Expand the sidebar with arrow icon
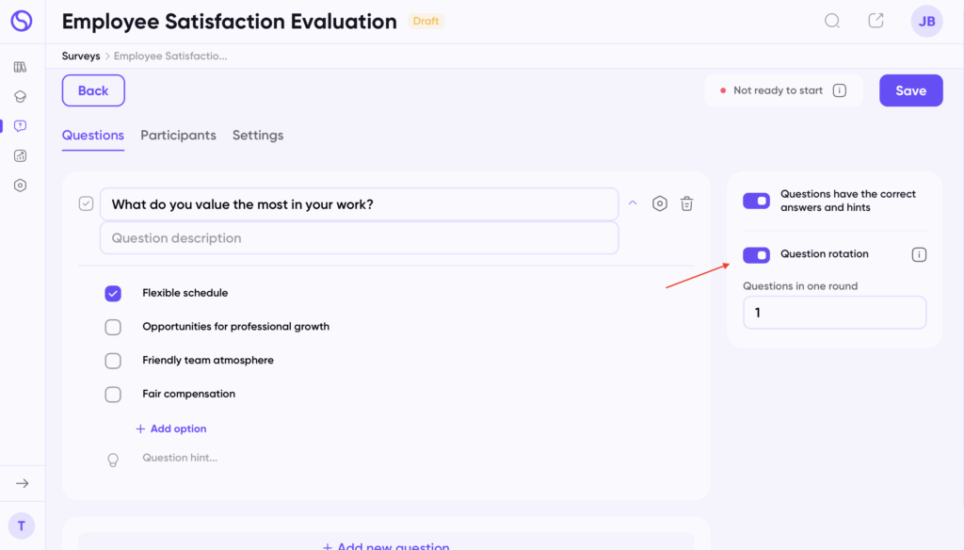This screenshot has height=550, width=964. [23, 483]
